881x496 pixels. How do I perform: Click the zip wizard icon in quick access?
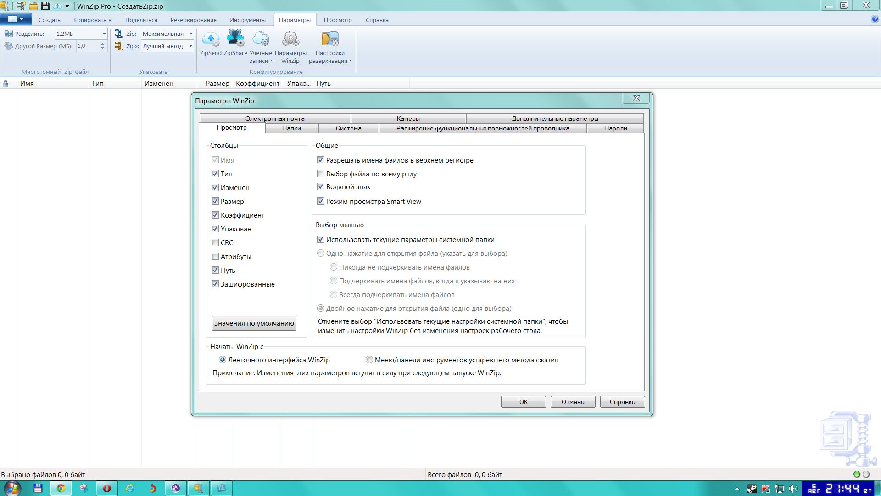21,6
